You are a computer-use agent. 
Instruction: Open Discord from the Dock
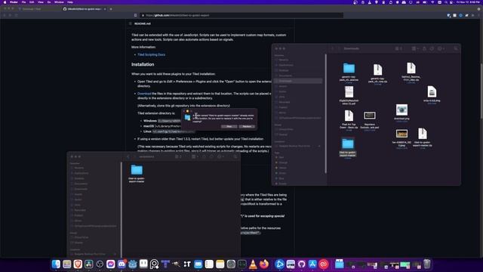point(122,264)
